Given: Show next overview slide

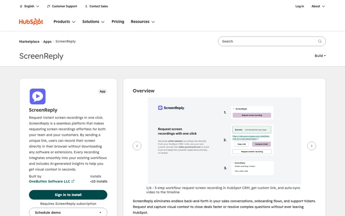Looking at the screenshot, I should coord(312,146).
